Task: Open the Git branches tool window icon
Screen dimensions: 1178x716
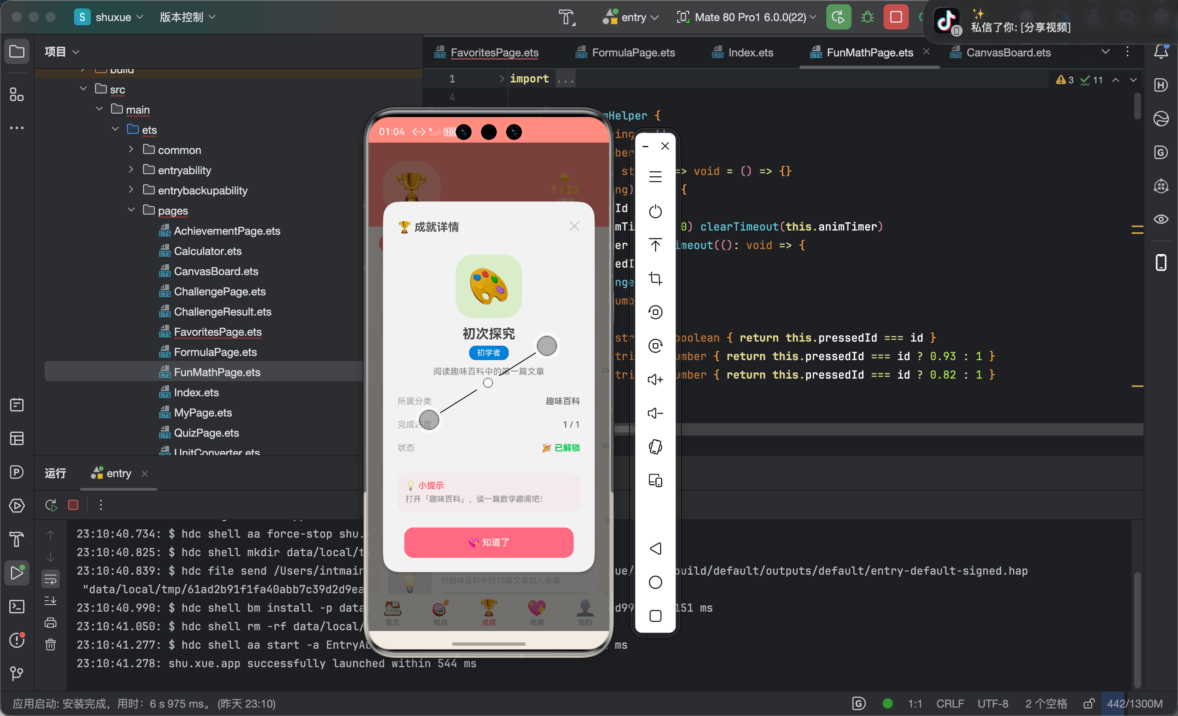Action: pyautogui.click(x=17, y=674)
